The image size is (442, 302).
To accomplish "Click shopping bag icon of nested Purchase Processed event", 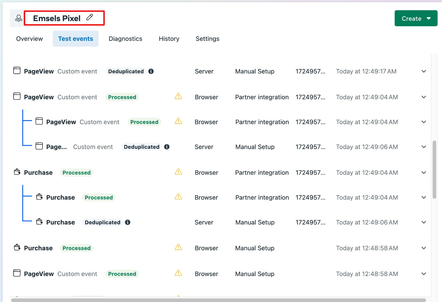I will [x=39, y=197].
